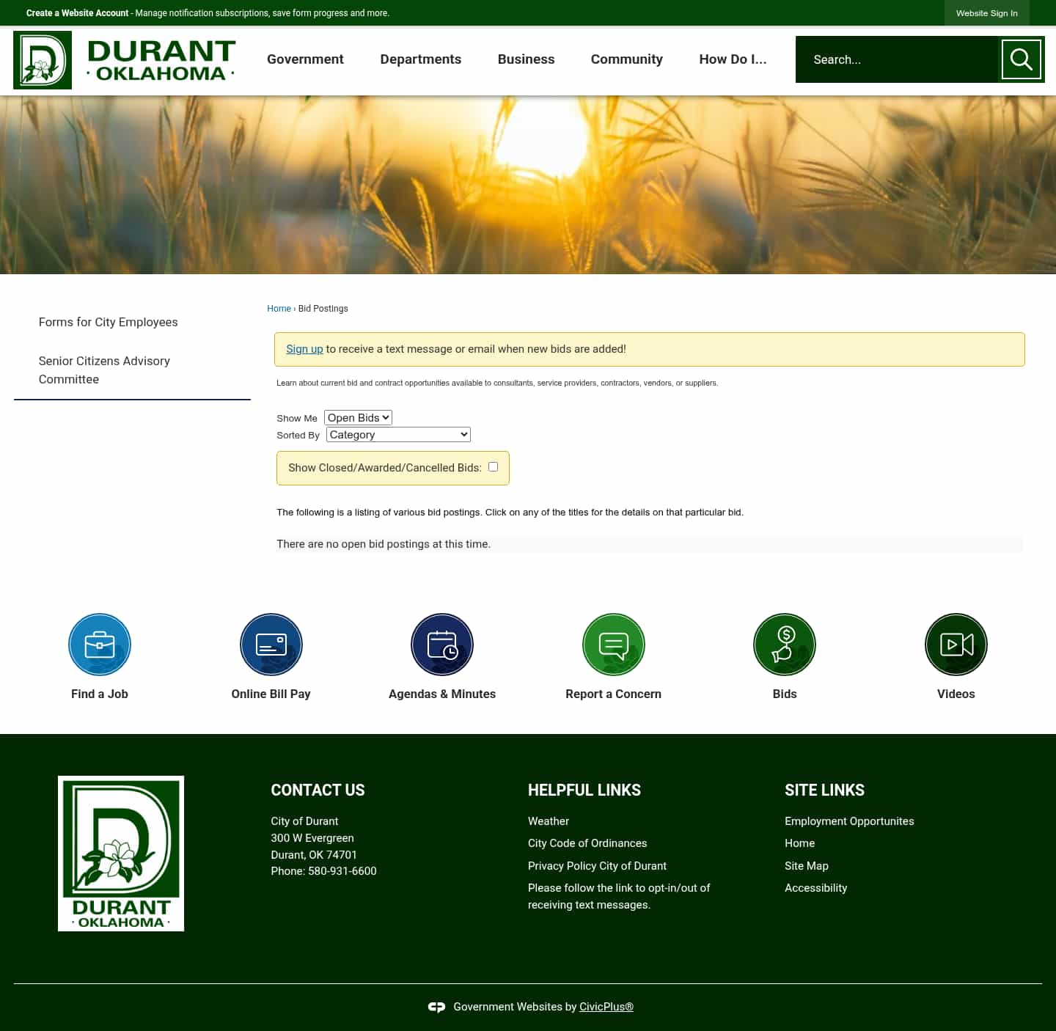1056x1031 pixels.
Task: Click the CivicPlus logo in the footer
Action: (437, 1007)
